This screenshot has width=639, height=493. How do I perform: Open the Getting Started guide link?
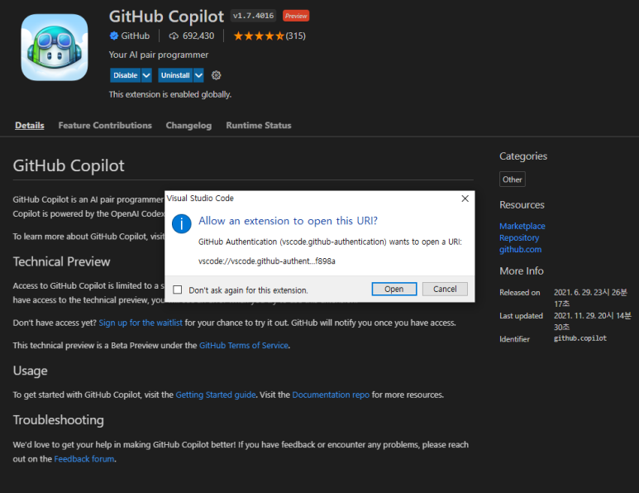coord(216,395)
